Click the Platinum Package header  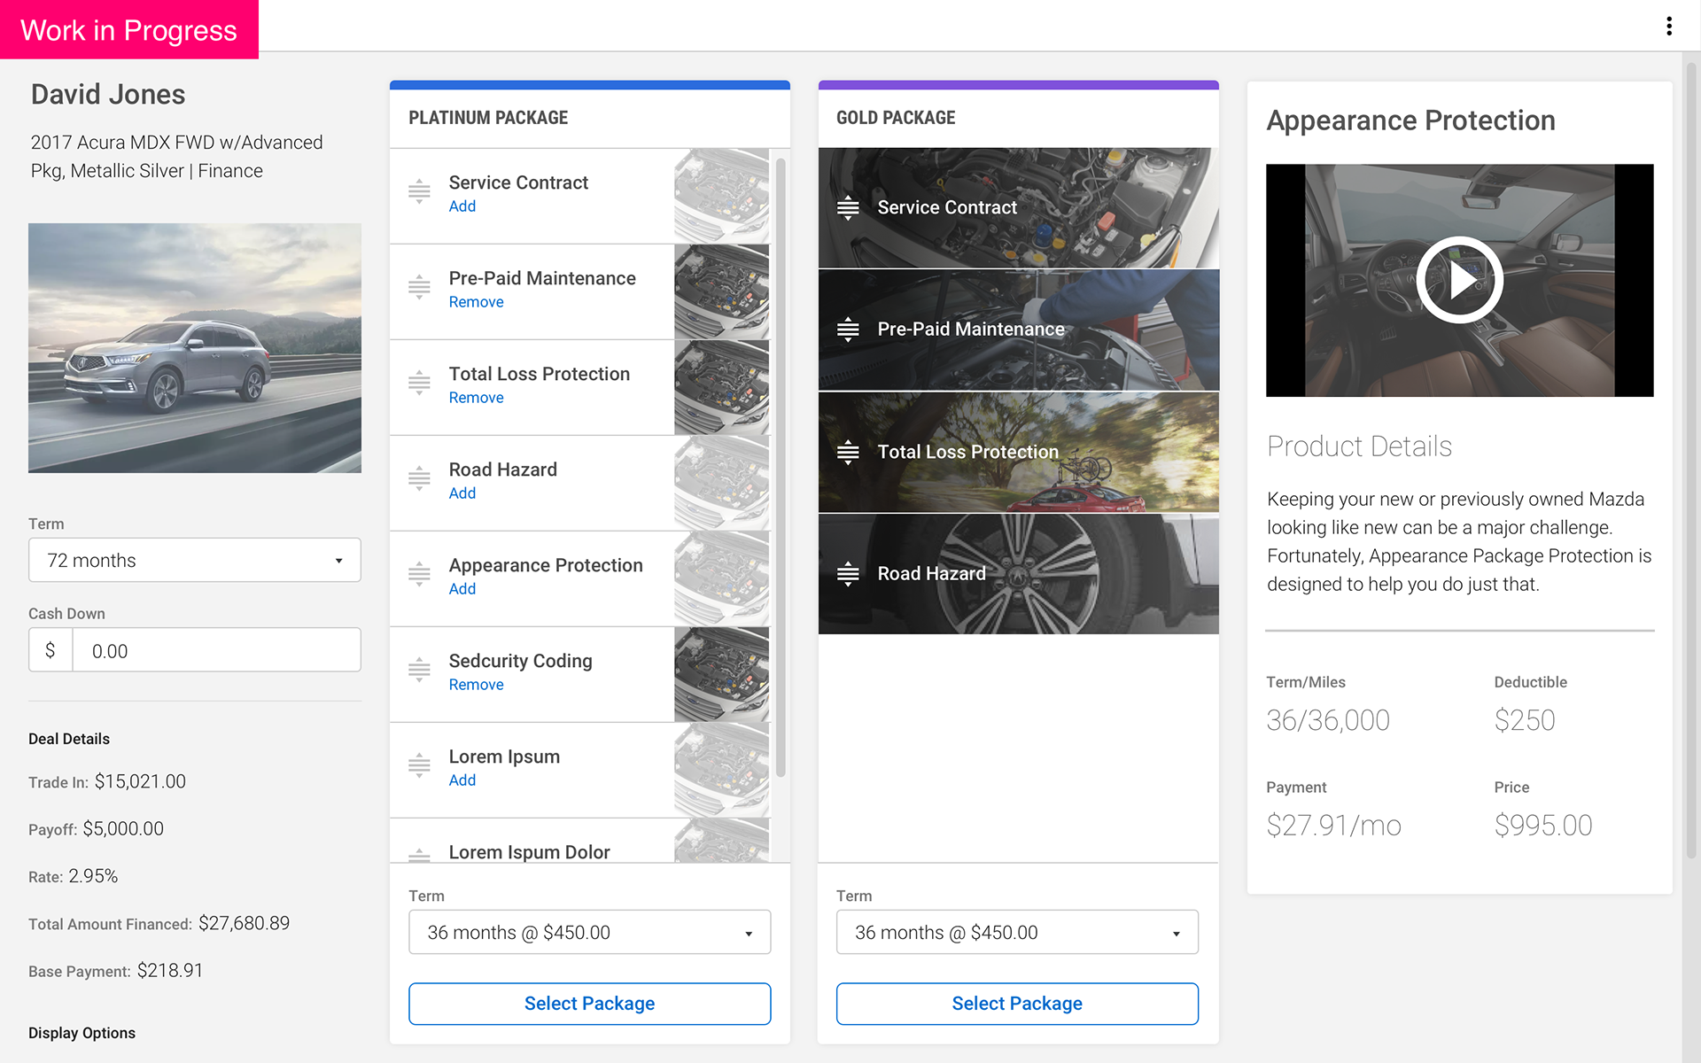click(x=488, y=118)
